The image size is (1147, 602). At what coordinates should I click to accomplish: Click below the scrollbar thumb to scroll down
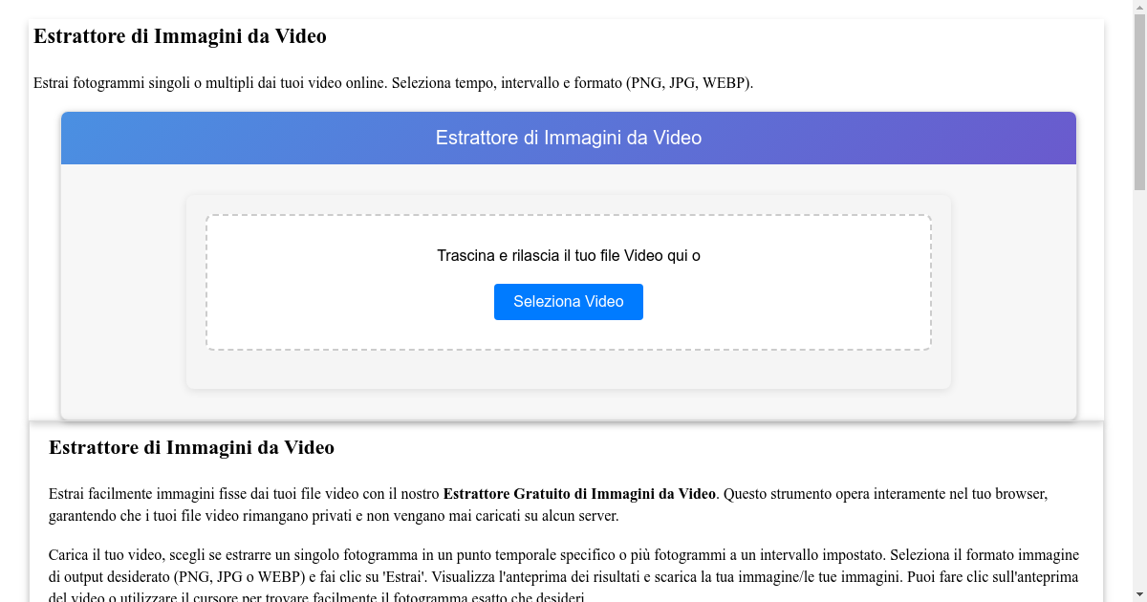(x=1138, y=382)
